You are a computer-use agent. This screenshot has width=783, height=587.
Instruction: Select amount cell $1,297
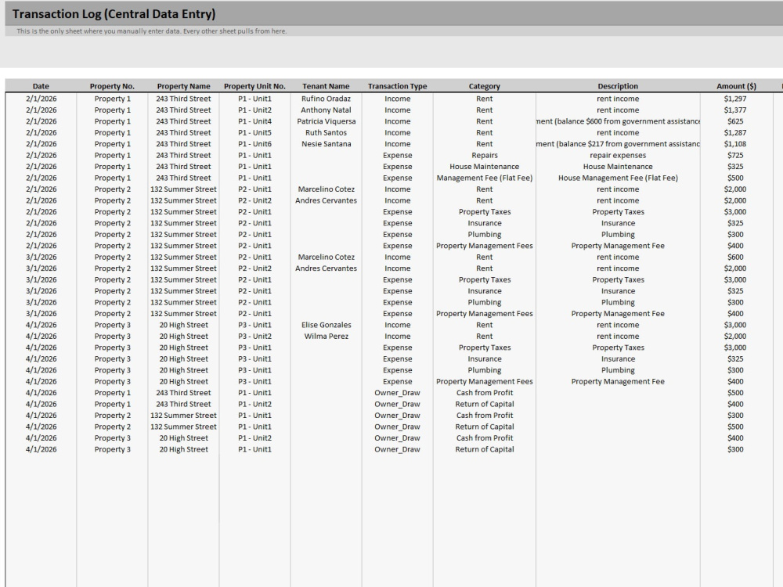[735, 99]
